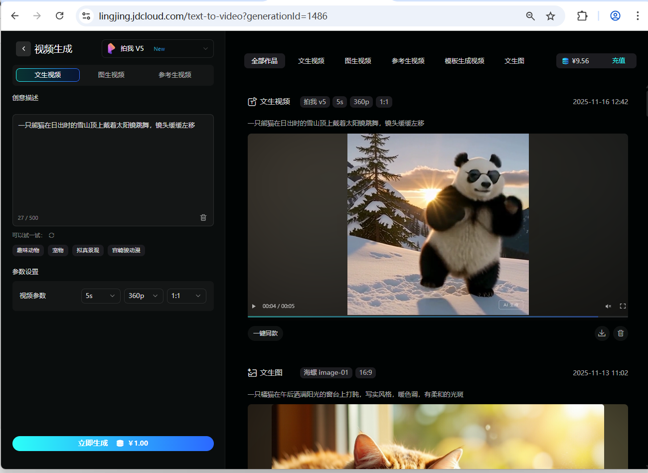Bookmark the page with the star icon
Viewport: 648px width, 473px height.
[x=550, y=15]
